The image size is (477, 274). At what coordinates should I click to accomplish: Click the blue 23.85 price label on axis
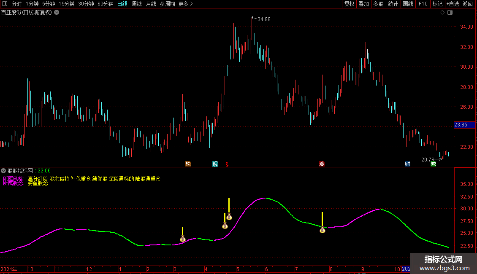coord(460,125)
